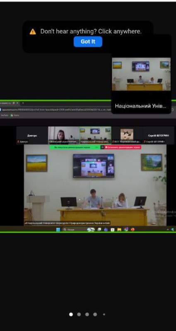This screenshot has width=176, height=331.
Task: Open the File Explorer folder taskbar icon
Action: pos(119,230)
